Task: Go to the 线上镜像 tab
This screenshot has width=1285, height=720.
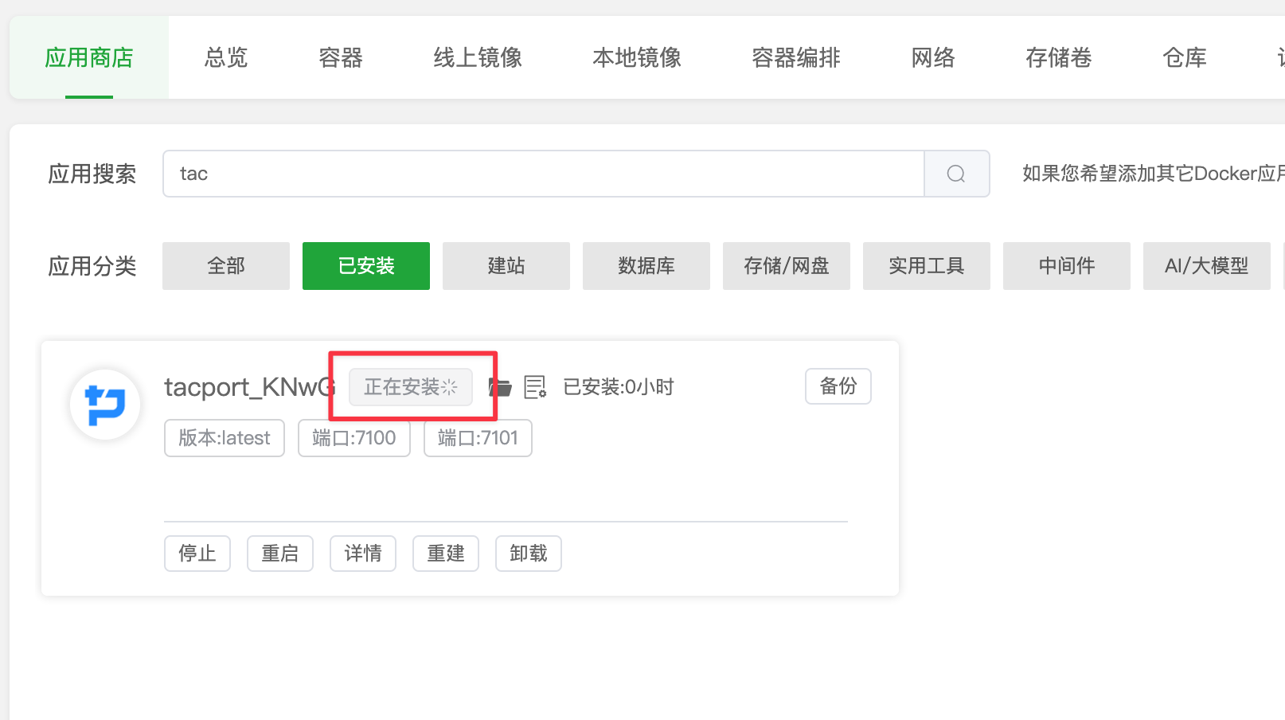Action: [x=478, y=57]
